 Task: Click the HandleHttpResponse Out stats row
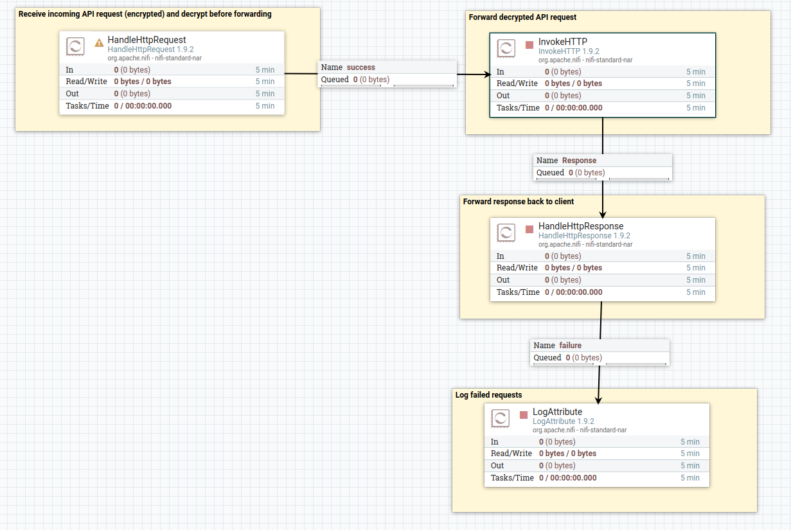[602, 280]
